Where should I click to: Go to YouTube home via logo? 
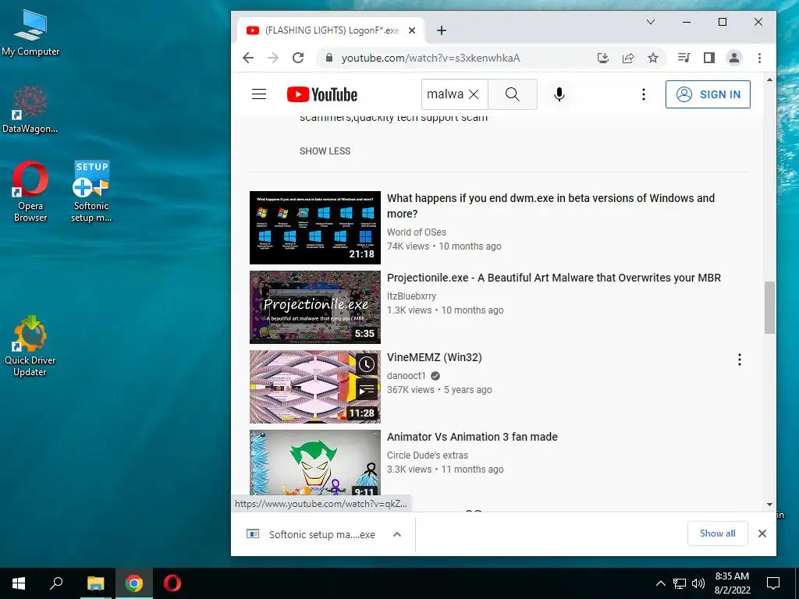tap(322, 94)
